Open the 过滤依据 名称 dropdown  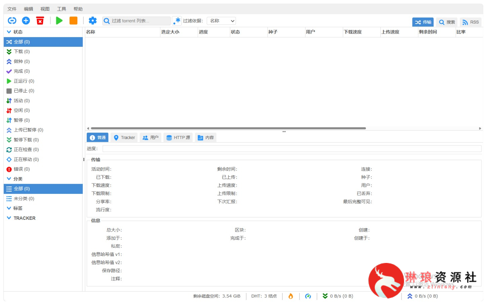point(221,21)
